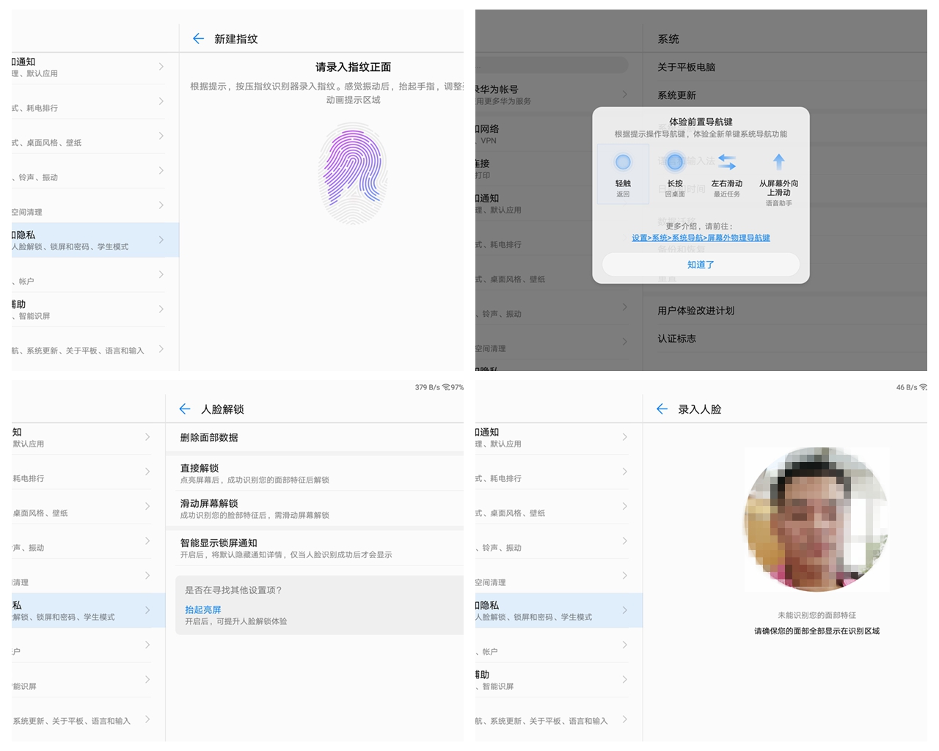
Task: Tap the upward arrow 语音助手 icon
Action: point(778,161)
